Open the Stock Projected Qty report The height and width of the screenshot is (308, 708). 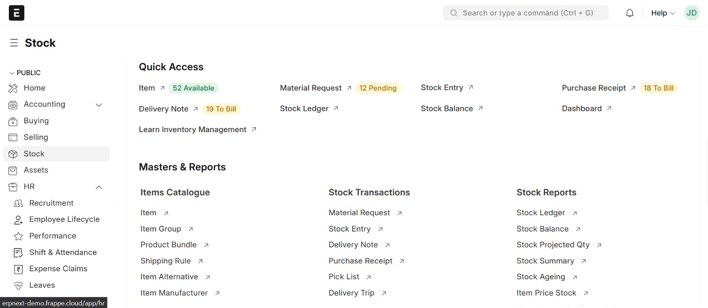553,245
